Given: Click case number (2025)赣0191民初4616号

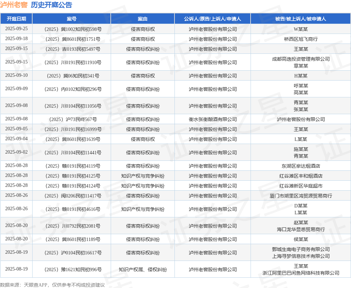Looking at the screenshot, I should click(73, 209).
